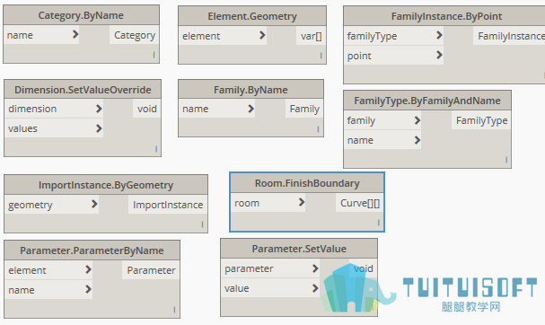Click chevron beside point input
Viewport: 545px width, 325px height.
tap(439, 55)
